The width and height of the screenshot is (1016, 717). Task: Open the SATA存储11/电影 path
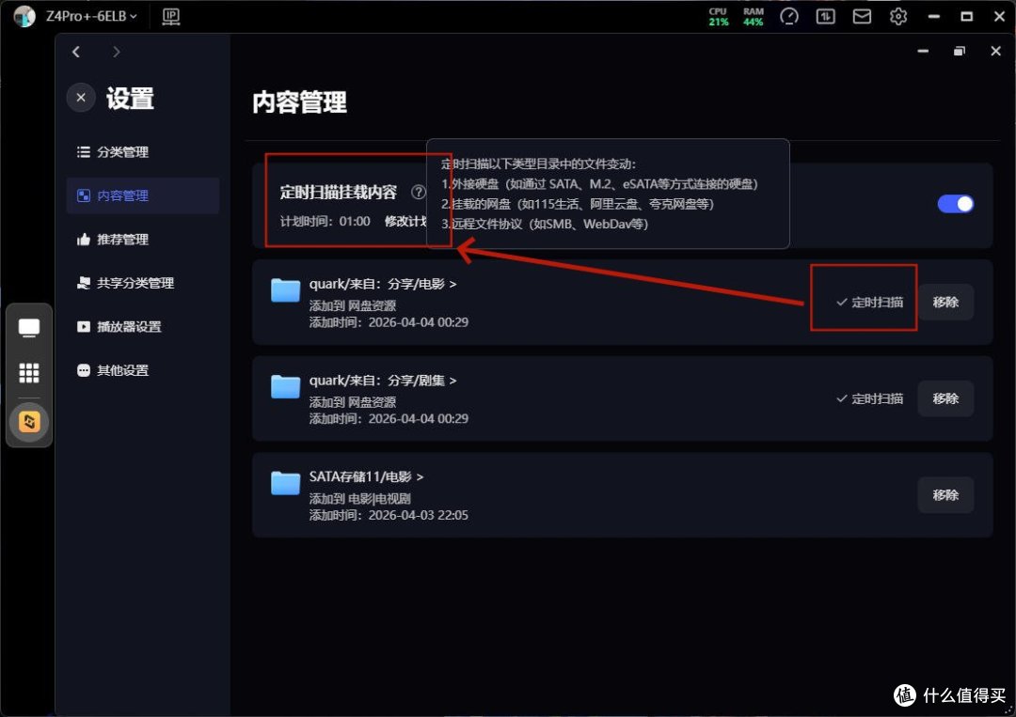click(366, 477)
